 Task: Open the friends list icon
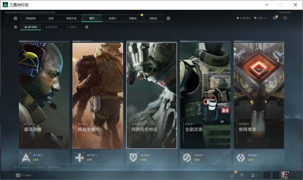tap(254, 175)
